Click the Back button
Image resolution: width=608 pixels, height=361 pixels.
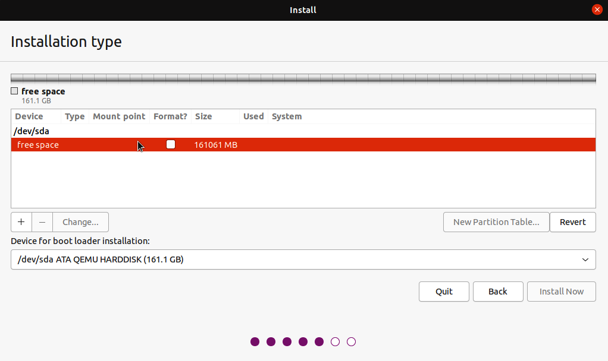click(x=498, y=291)
